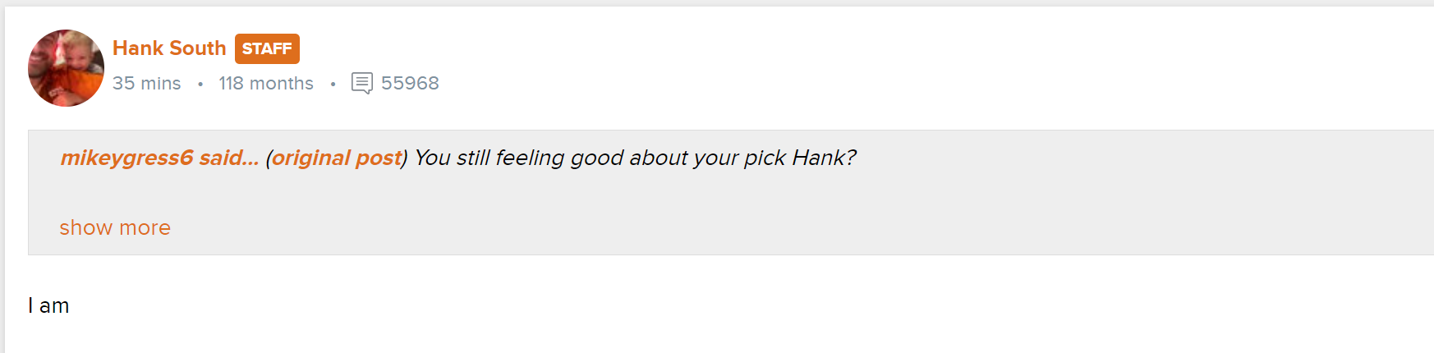Viewport: 1434px width, 353px height.
Task: Click the closing parenthesis after original post
Action: (x=405, y=158)
